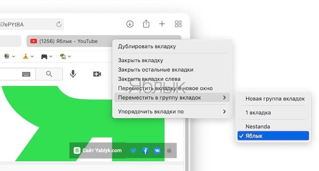Open the Share sheet icon

pyautogui.click(x=146, y=24)
